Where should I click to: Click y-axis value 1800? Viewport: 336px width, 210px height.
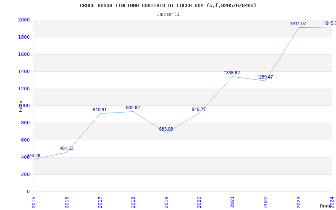24,37
